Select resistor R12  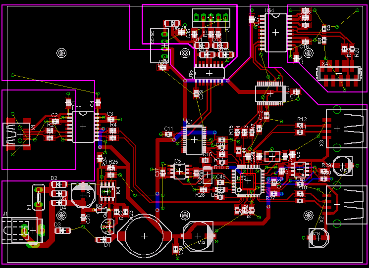[x=300, y=125]
